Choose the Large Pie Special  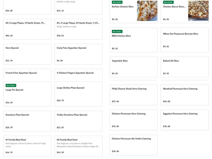27,94
